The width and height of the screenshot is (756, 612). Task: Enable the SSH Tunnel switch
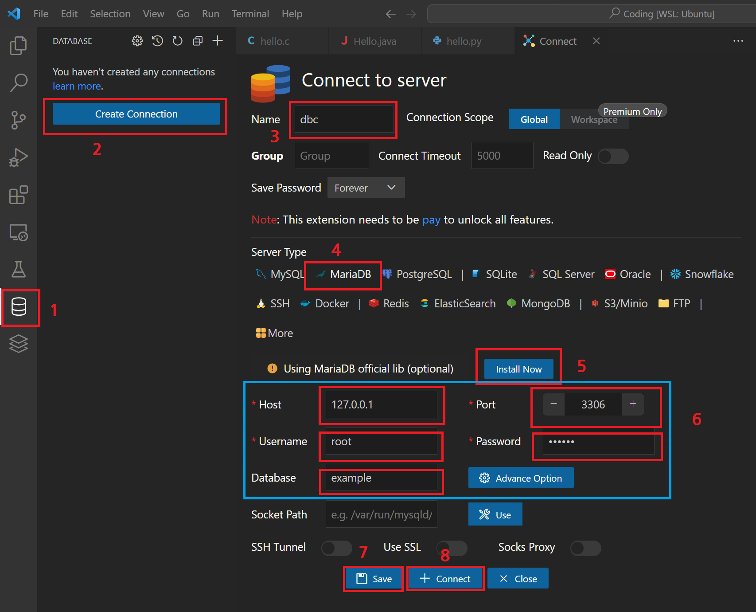pos(337,548)
